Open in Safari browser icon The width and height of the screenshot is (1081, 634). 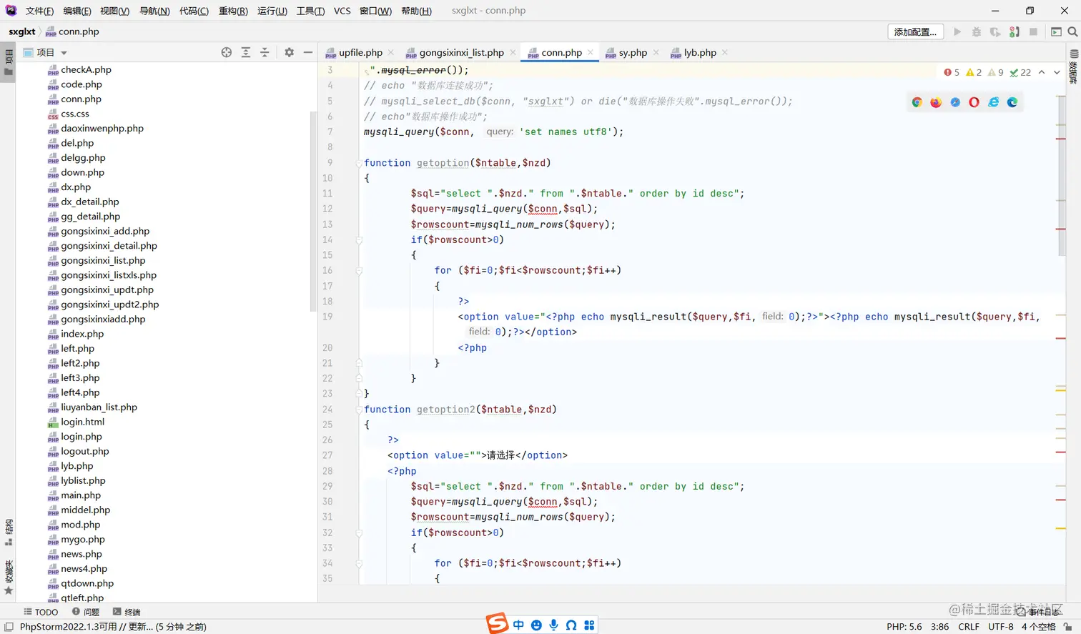(x=955, y=102)
